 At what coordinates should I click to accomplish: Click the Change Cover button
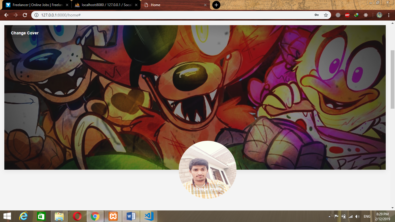(x=25, y=33)
